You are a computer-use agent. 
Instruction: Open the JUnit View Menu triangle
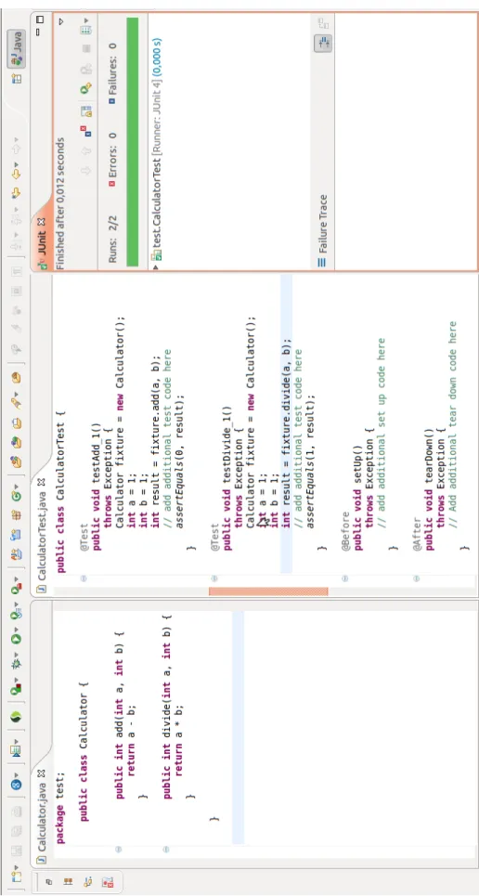[x=60, y=21]
